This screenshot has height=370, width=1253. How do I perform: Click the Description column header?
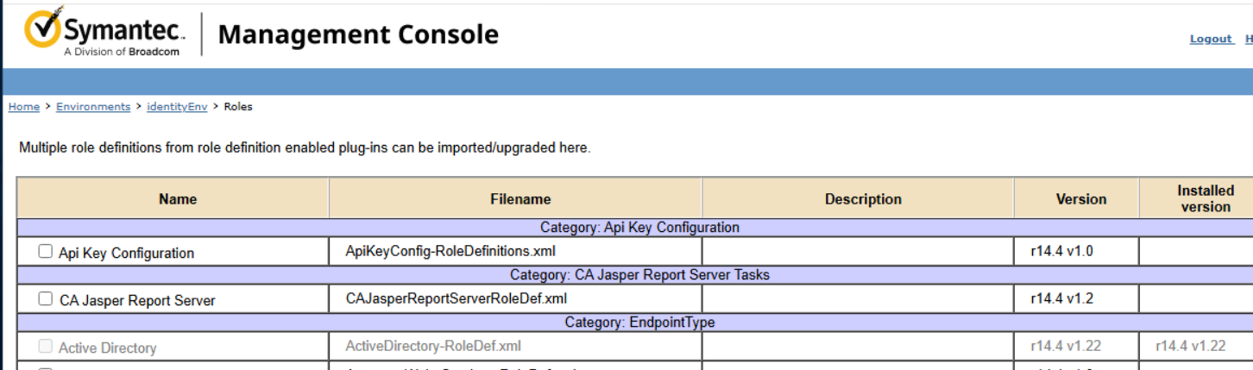(863, 199)
